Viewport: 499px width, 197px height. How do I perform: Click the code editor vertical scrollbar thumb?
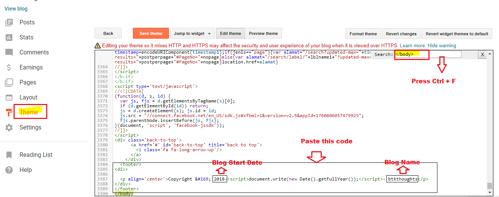point(489,186)
